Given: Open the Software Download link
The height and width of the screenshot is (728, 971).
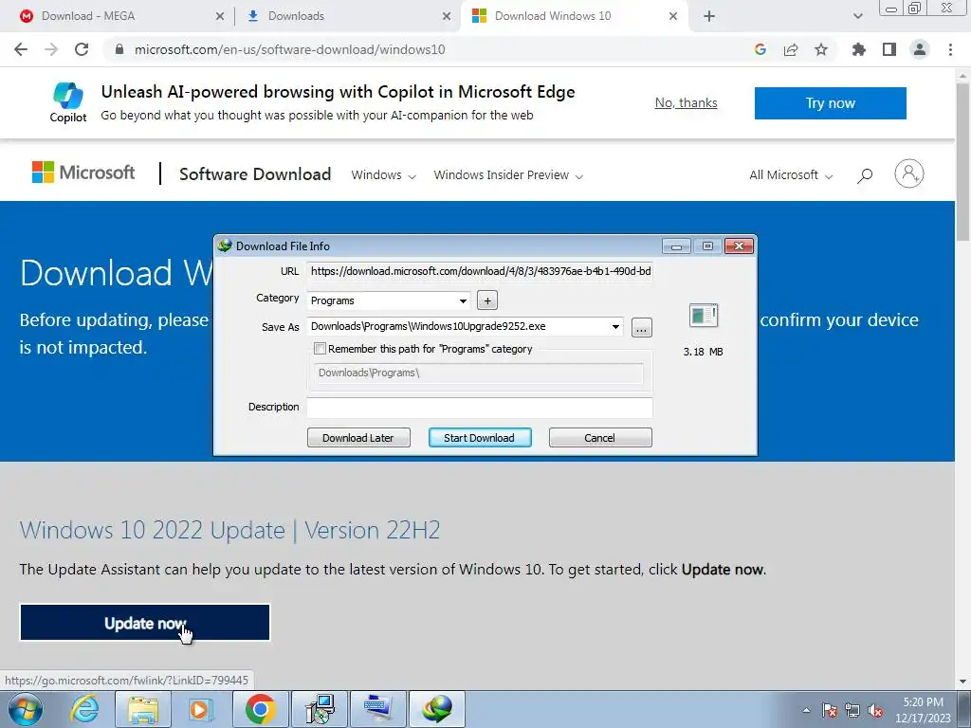Looking at the screenshot, I should pyautogui.click(x=255, y=174).
